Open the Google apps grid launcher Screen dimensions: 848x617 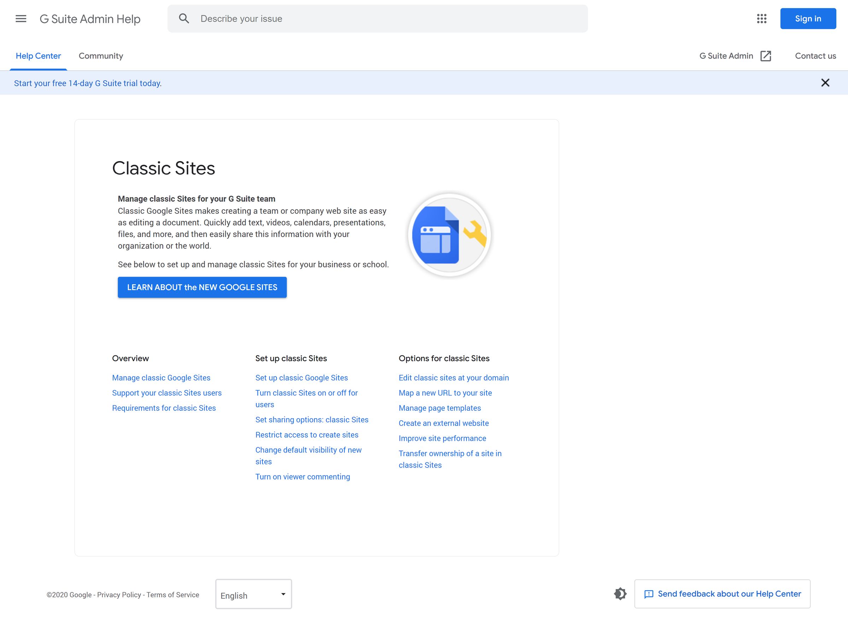762,18
